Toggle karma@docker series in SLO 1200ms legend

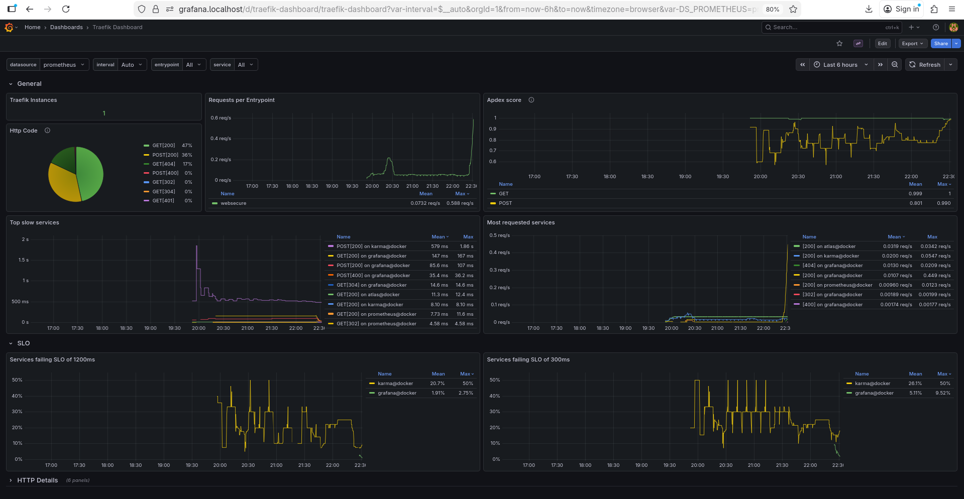pyautogui.click(x=395, y=384)
